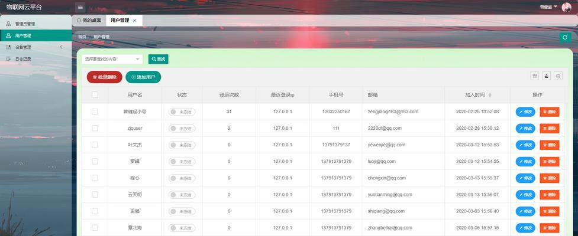
Task: Click 修改 for user 叶文杰
Action: coord(525,145)
